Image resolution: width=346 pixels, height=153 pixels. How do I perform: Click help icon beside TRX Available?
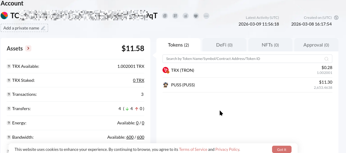9,66
